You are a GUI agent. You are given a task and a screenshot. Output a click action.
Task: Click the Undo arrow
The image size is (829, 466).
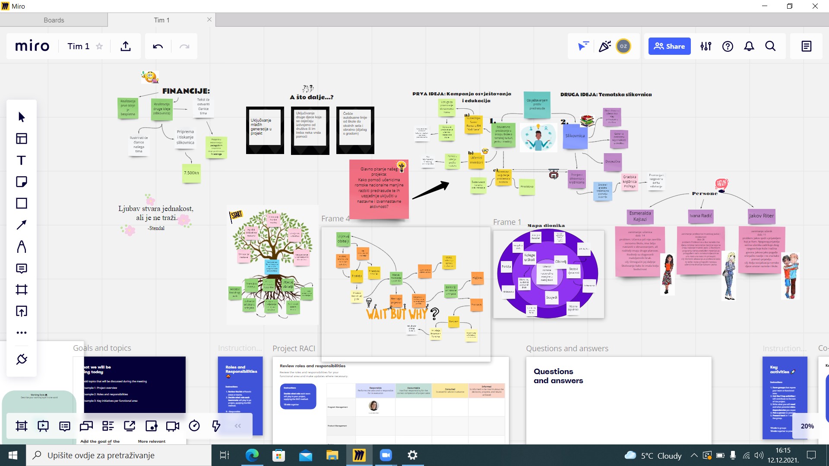click(158, 46)
